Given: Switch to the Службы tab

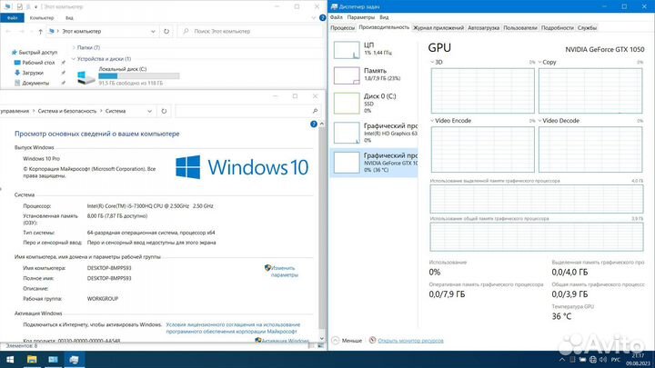Looking at the screenshot, I should point(587,28).
